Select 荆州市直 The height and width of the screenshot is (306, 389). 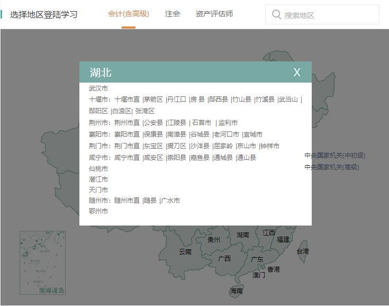[127, 123]
